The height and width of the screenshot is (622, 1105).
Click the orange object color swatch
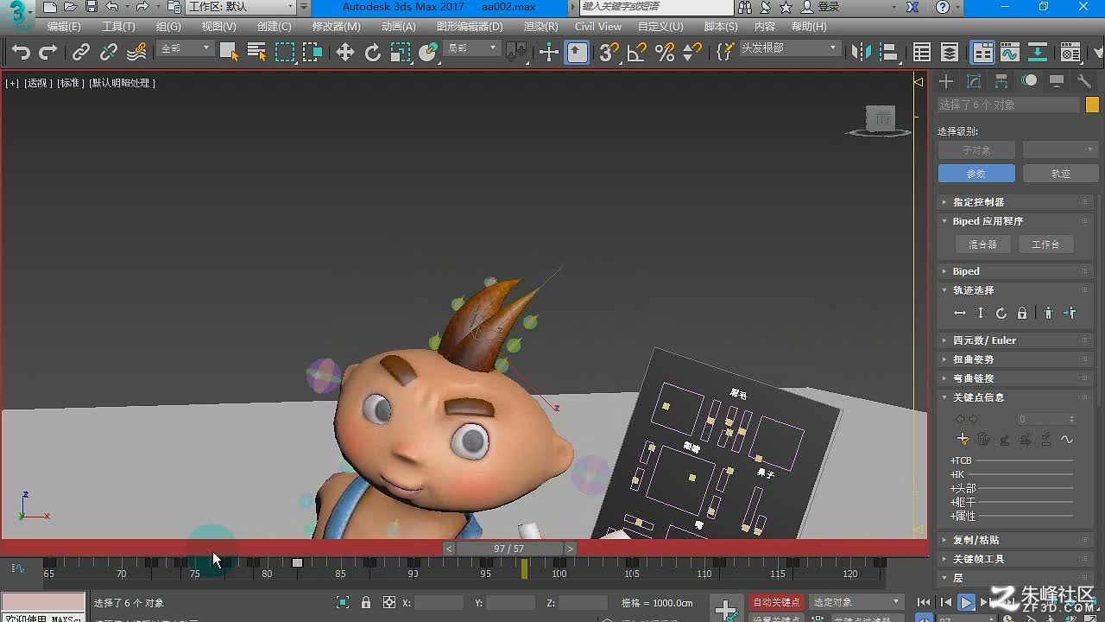(1092, 105)
